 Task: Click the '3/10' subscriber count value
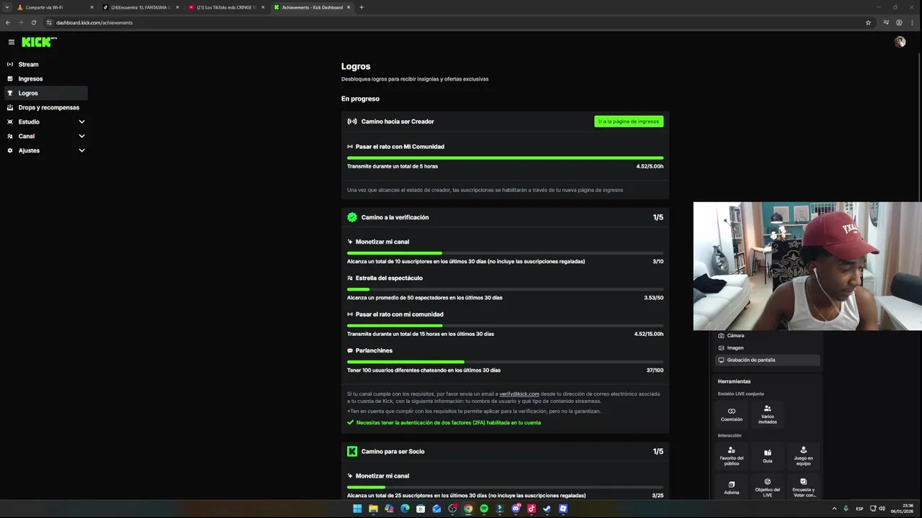[x=658, y=261]
